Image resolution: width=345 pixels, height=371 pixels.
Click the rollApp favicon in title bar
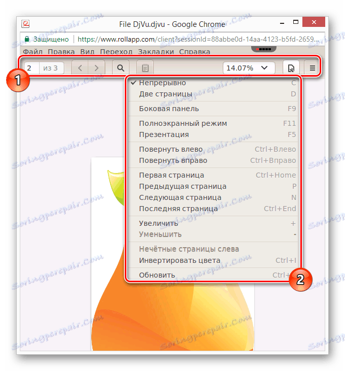pyautogui.click(x=25, y=24)
